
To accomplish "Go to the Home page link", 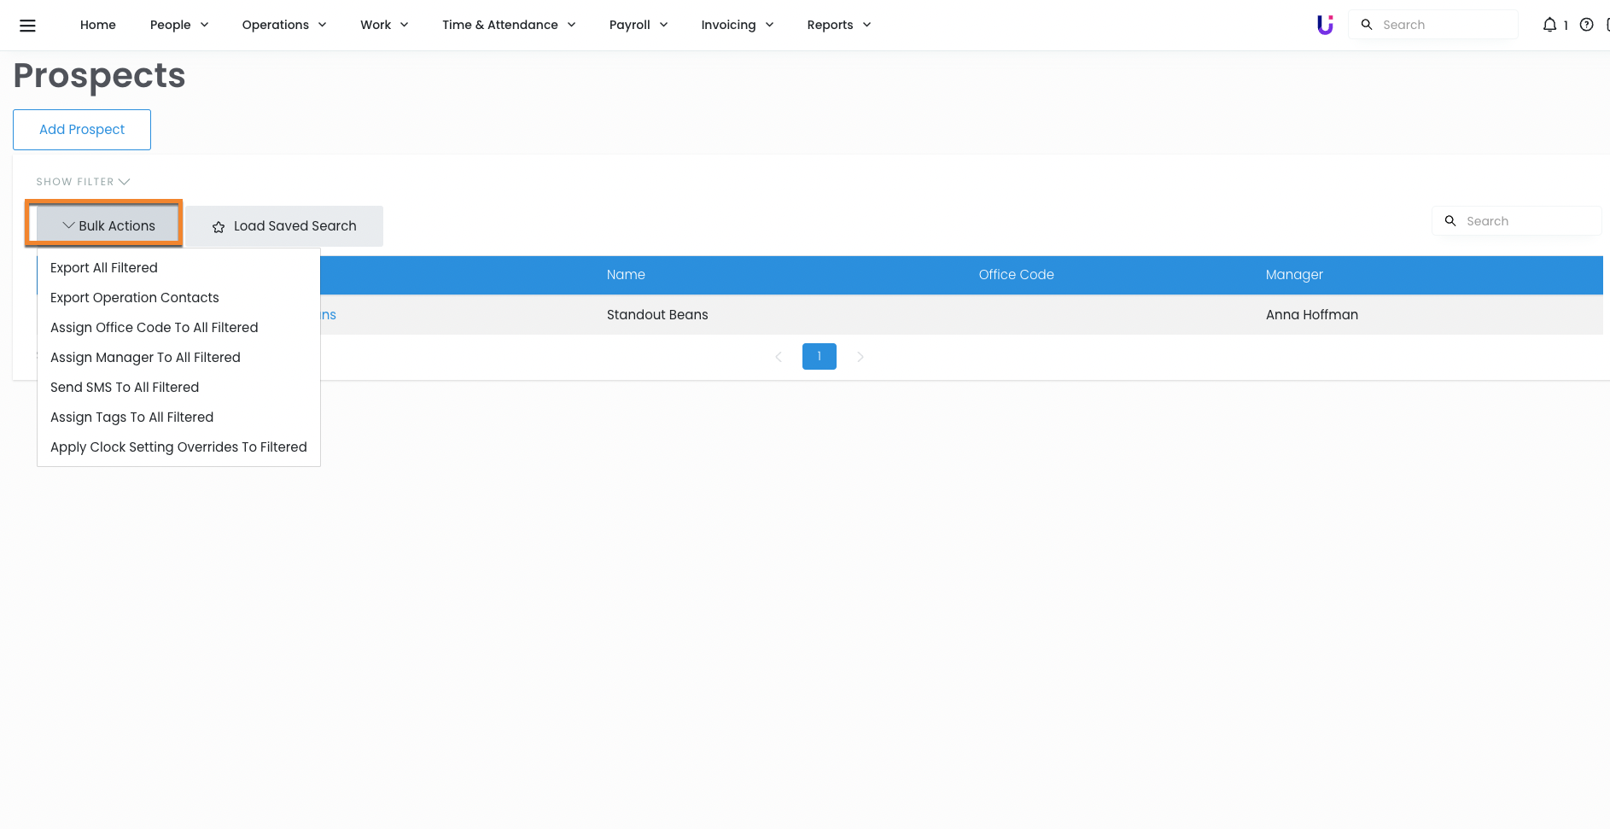I will pos(98,25).
